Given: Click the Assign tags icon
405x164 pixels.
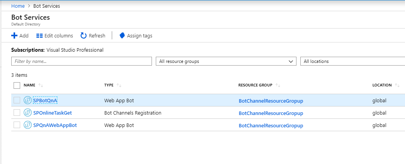Looking at the screenshot, I should point(122,36).
